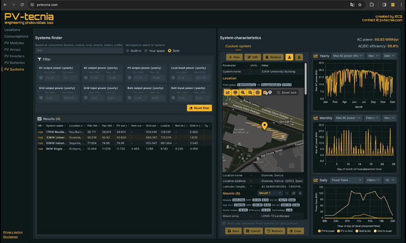Enable the Zoom lock checkbox
The width and height of the screenshot is (406, 243).
coord(278,93)
